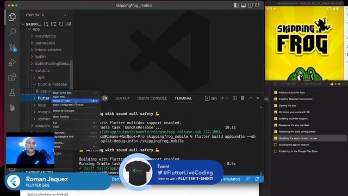Select 'Reveal in Finder' in context menu
Image resolution: width=348 pixels, height=196 pixels.
pyautogui.click(x=76, y=101)
